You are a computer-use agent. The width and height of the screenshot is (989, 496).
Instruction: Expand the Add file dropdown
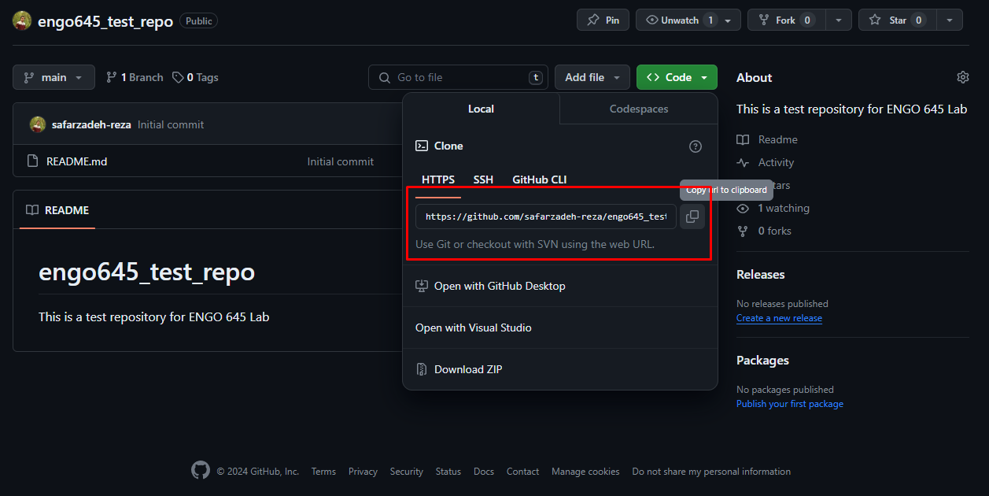click(592, 77)
